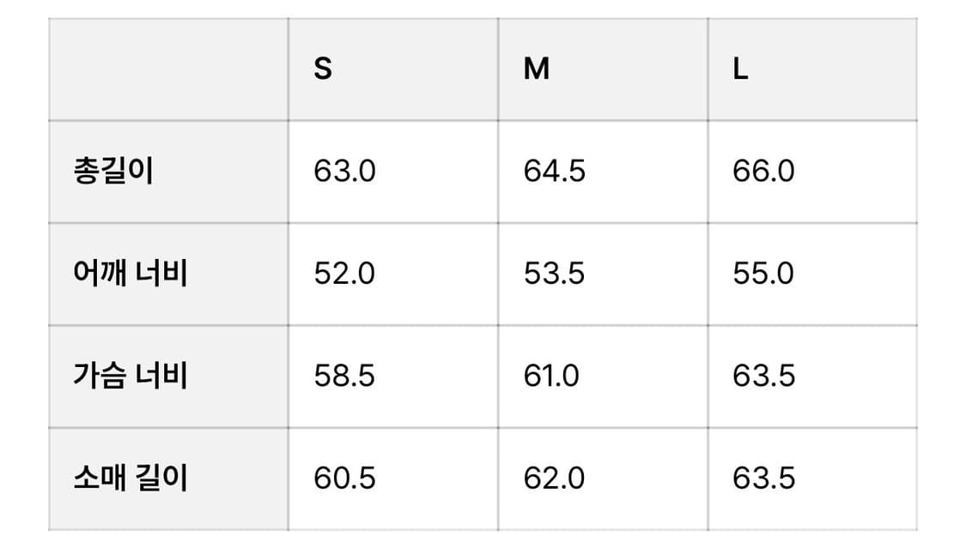Click the L size column header

pos(740,69)
